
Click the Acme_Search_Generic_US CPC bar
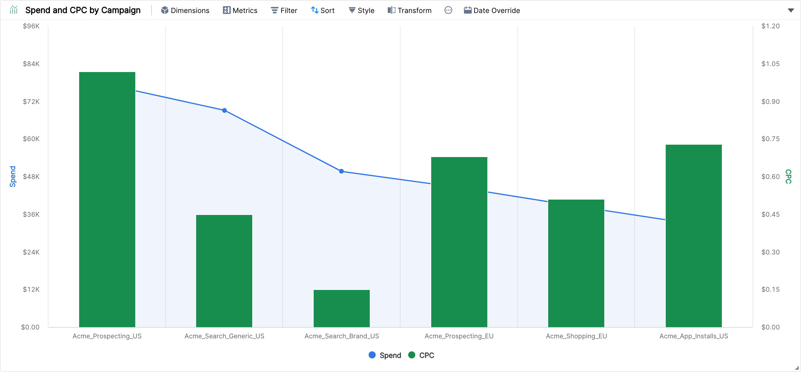click(224, 271)
